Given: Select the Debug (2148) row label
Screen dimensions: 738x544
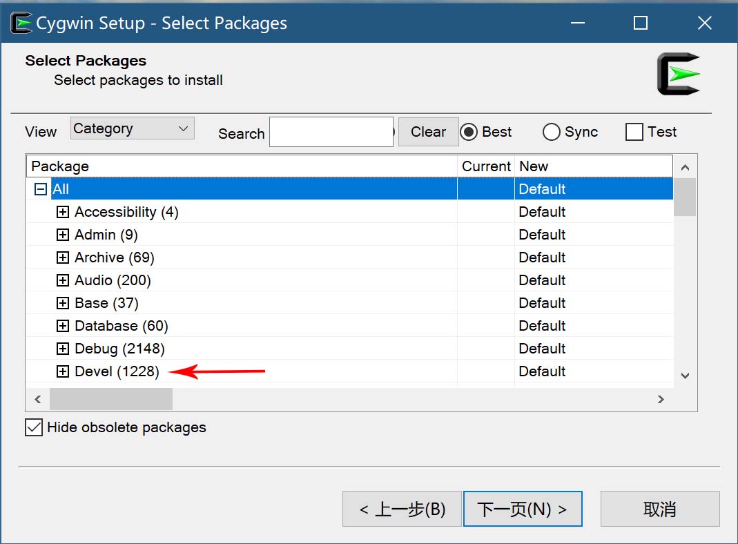Looking at the screenshot, I should click(x=120, y=349).
